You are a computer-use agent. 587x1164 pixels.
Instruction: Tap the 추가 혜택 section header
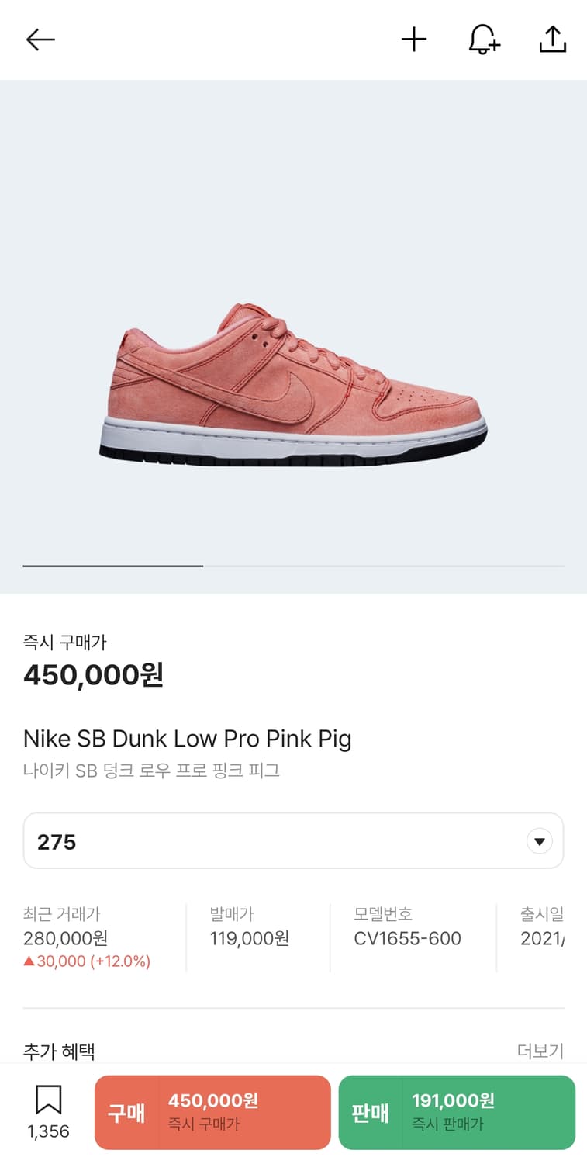click(59, 1051)
